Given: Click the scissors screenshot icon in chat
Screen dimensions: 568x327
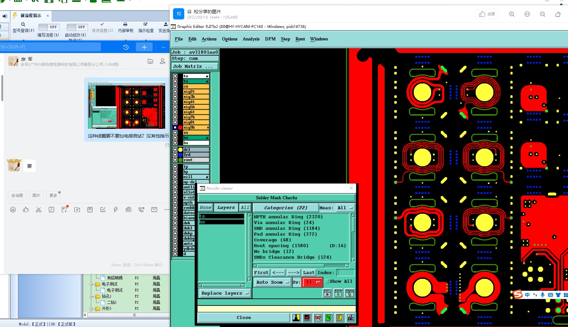Looking at the screenshot, I should pyautogui.click(x=39, y=210).
